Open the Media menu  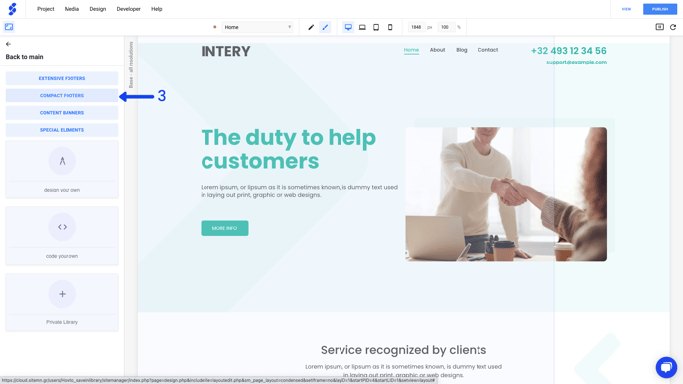71,9
